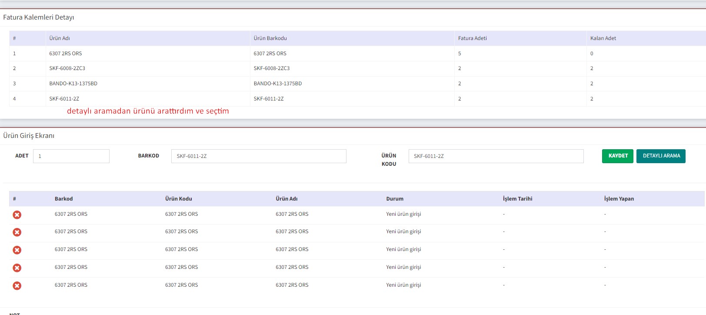
Task: Select the SKF-6008-2ZC3 invoice item row
Action: pos(67,68)
